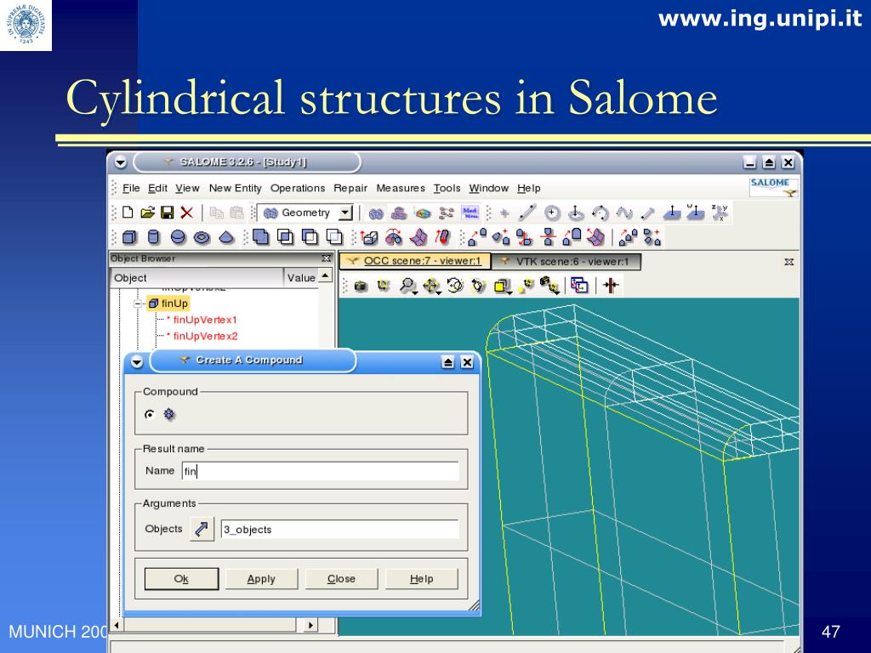Create a line with the line tool icon
Screen dimensions: 871x653
[x=527, y=213]
